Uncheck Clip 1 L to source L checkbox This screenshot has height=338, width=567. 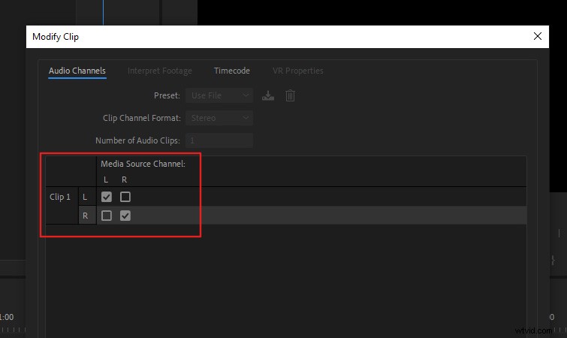[x=107, y=197]
